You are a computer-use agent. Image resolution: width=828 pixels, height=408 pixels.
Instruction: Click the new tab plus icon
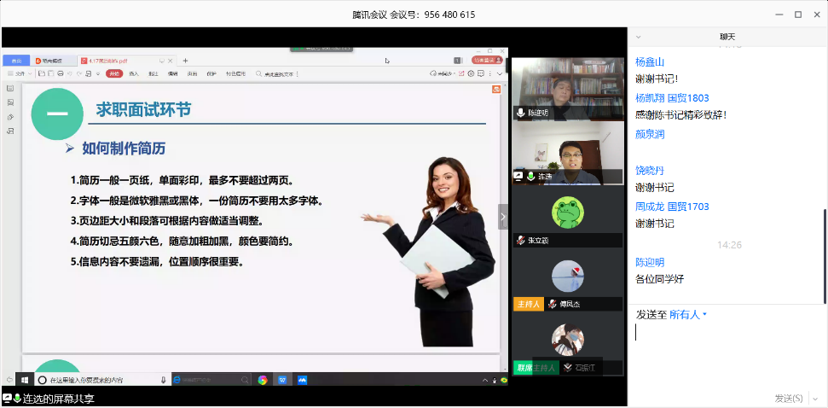pyautogui.click(x=185, y=61)
